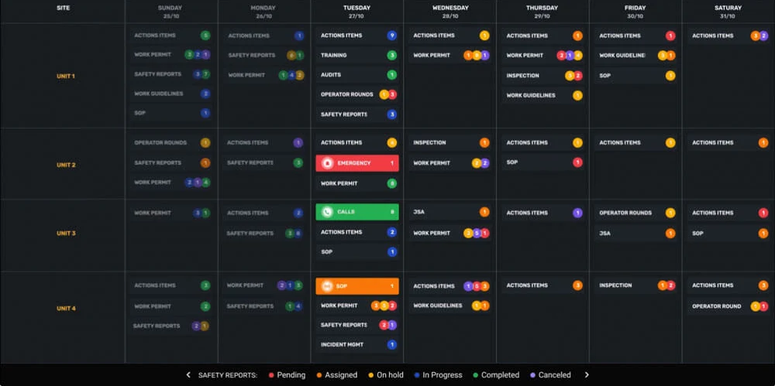Open the Work Guidelines card in Unit 1 Sunday
The width and height of the screenshot is (775, 386).
coord(171,94)
